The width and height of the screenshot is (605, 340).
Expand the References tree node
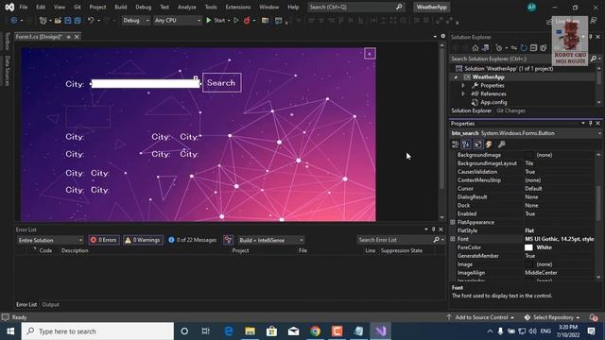pyautogui.click(x=463, y=93)
